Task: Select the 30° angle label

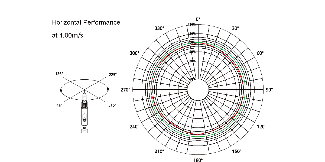Action: (x=235, y=28)
